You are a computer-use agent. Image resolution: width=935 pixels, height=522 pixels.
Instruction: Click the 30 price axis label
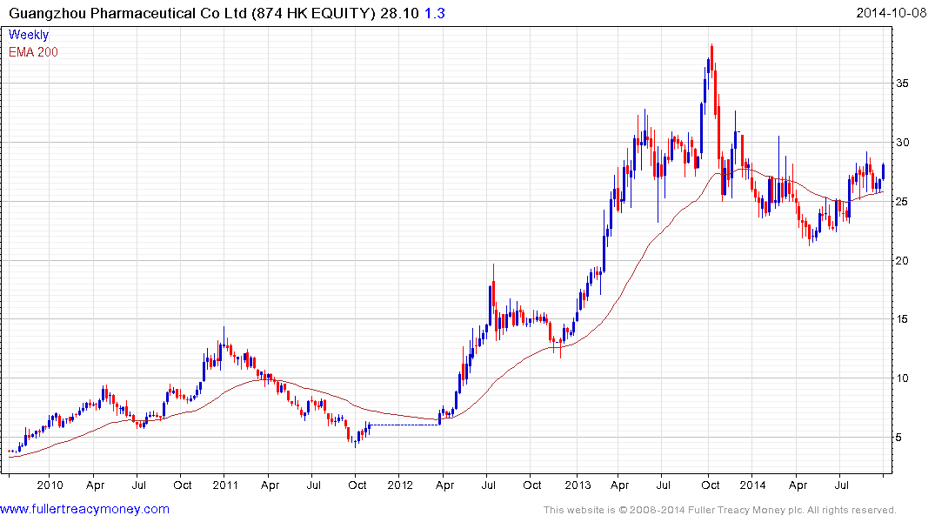pyautogui.click(x=902, y=143)
